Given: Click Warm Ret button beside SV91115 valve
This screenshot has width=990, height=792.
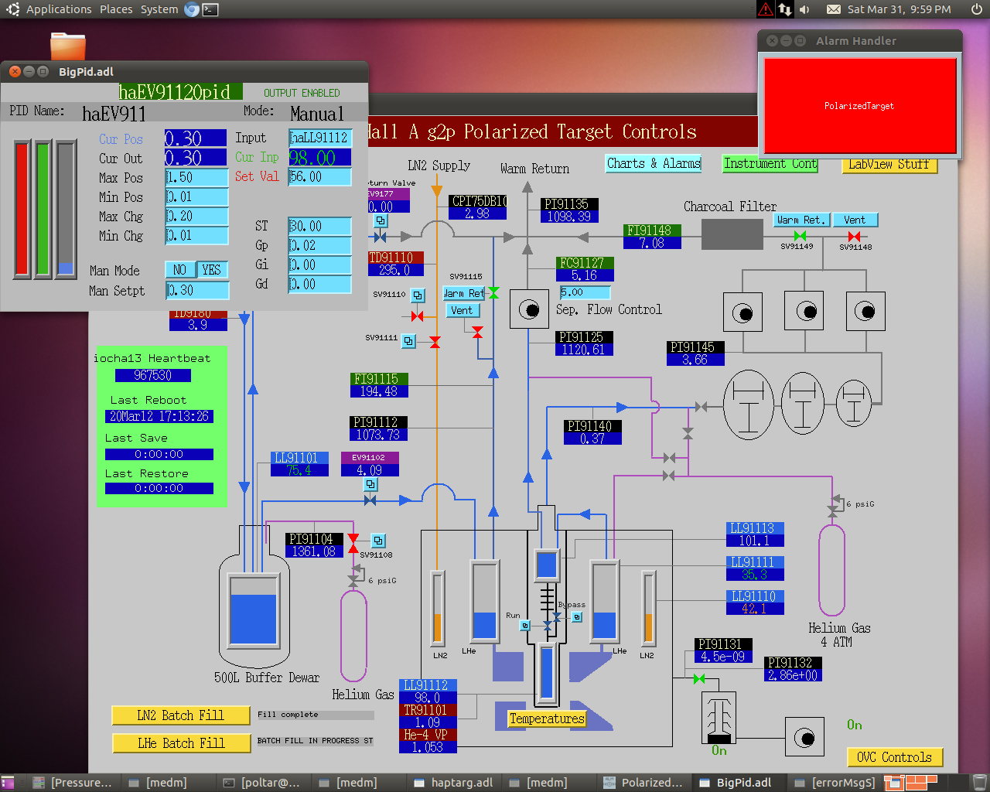Looking at the screenshot, I should point(464,293).
